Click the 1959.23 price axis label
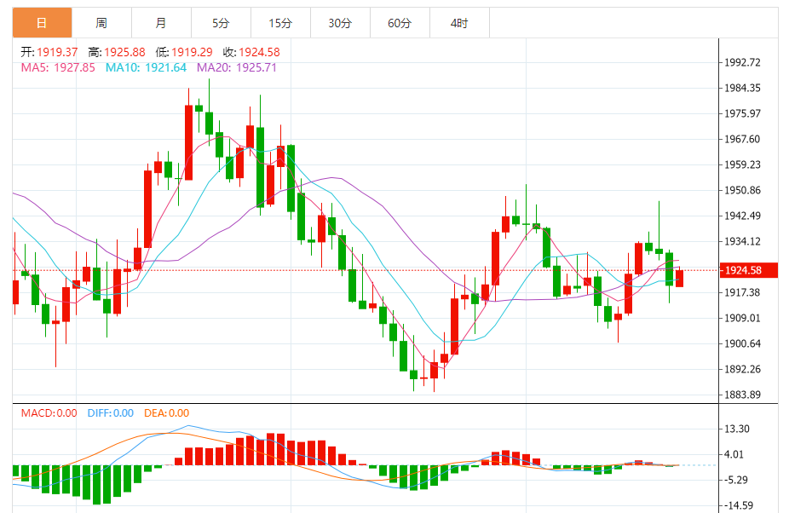Image resolution: width=789 pixels, height=513 pixels. pos(742,164)
